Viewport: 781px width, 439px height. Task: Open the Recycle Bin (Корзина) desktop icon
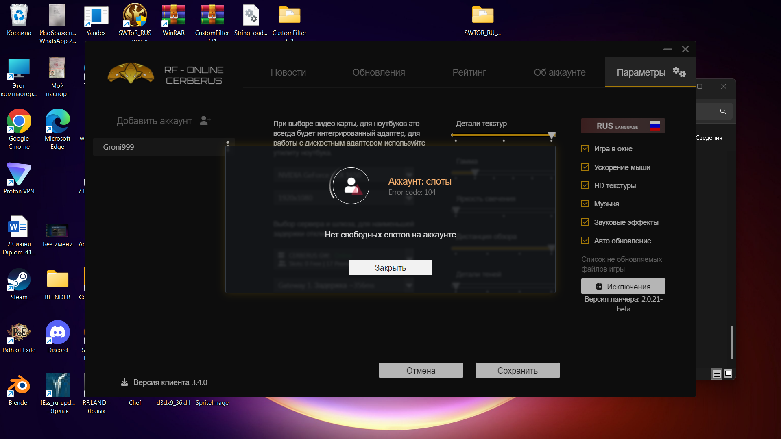pyautogui.click(x=19, y=15)
